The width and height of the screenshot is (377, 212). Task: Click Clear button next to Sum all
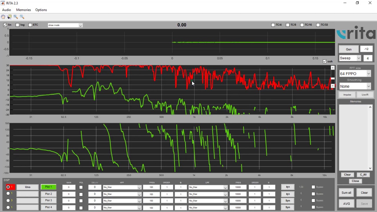364,193
